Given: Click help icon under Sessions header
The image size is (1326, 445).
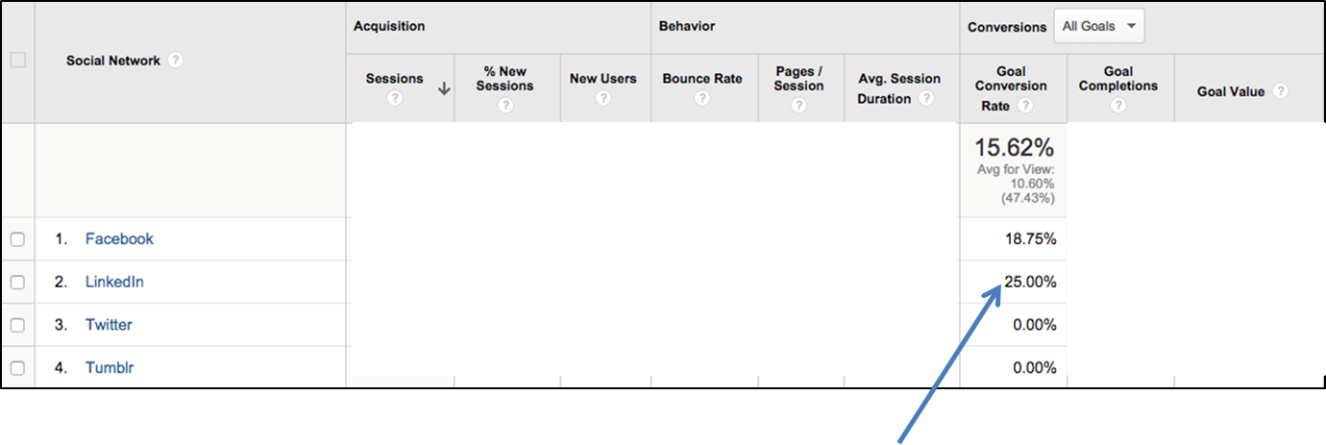Looking at the screenshot, I should [394, 98].
